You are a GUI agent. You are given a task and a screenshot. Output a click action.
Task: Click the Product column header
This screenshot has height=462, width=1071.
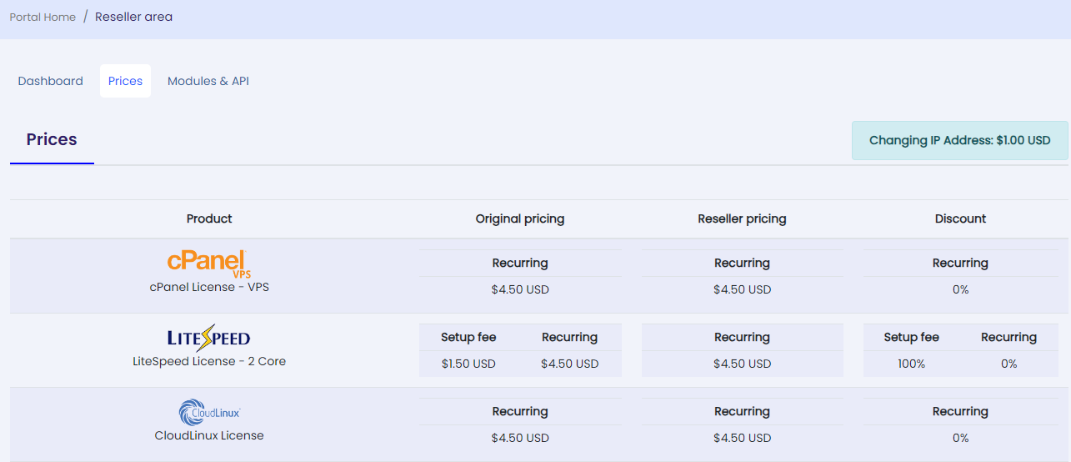[209, 218]
